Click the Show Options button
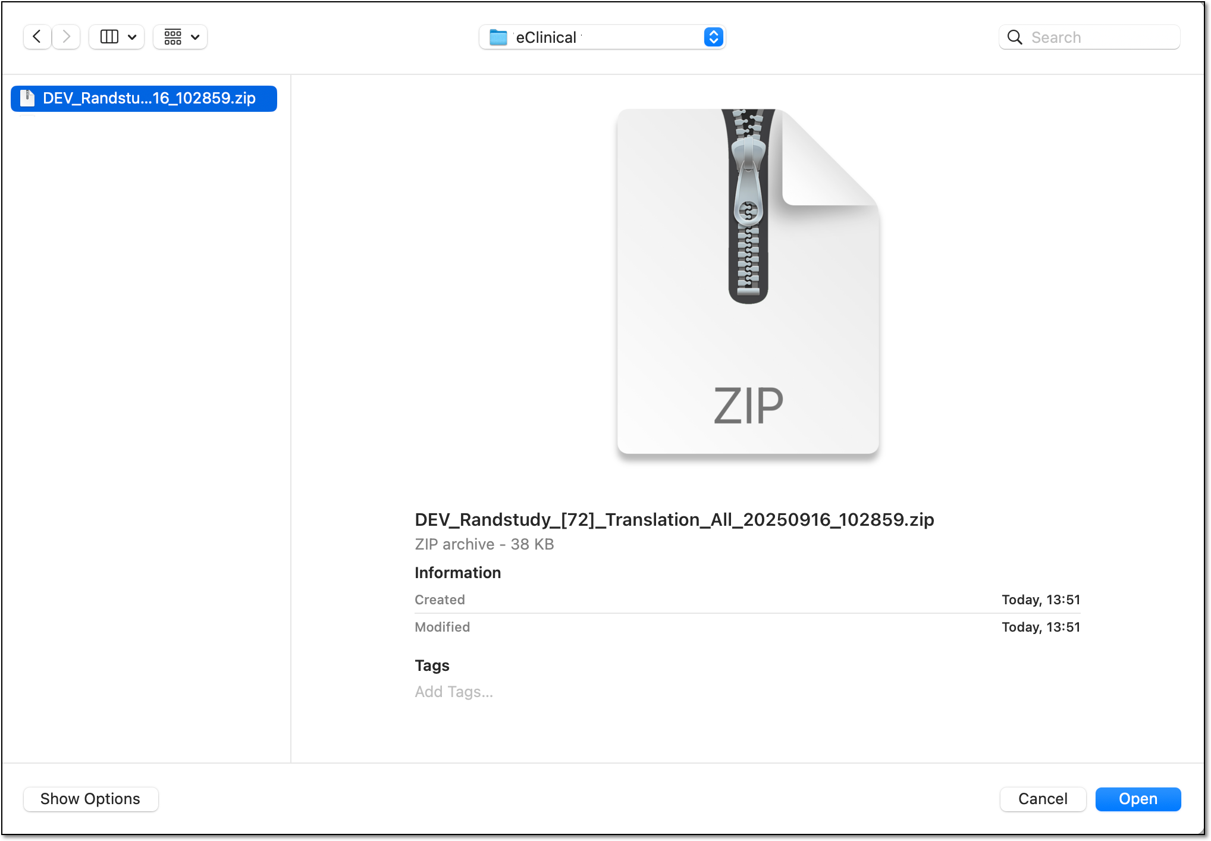Screen dimensions: 1211x841 coord(90,799)
